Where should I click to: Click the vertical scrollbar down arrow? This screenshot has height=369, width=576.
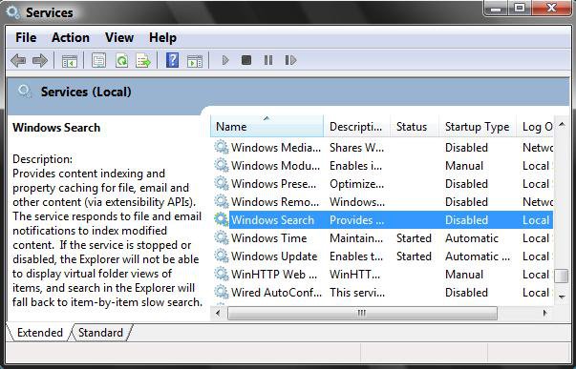pos(562,296)
